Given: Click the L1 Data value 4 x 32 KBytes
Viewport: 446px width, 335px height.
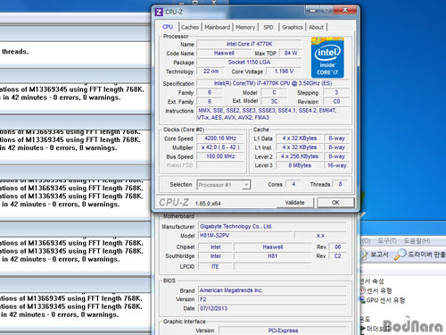Looking at the screenshot, I should point(300,138).
